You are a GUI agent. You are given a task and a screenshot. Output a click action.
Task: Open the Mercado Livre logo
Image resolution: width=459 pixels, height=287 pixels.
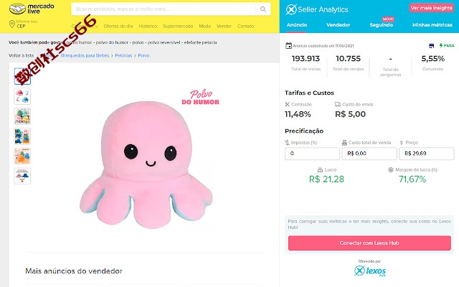point(32,9)
